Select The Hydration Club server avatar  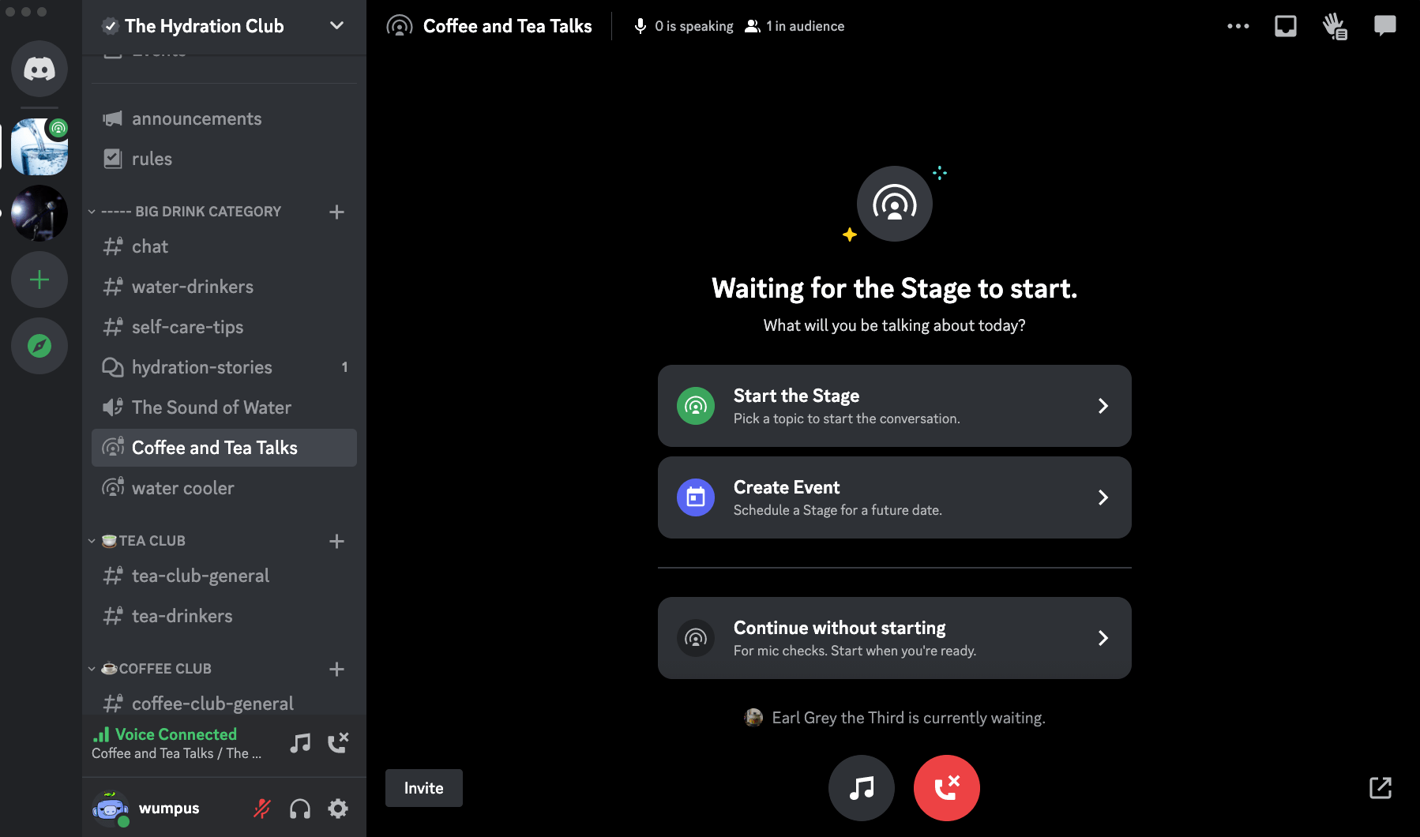click(x=39, y=147)
